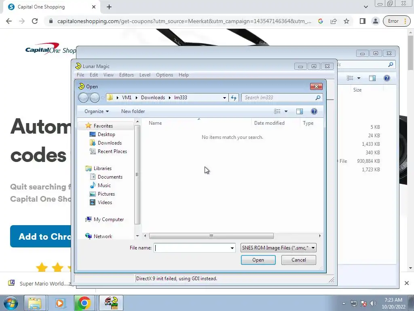Click the Google icon in address bar
The image size is (414, 311).
pos(321,21)
